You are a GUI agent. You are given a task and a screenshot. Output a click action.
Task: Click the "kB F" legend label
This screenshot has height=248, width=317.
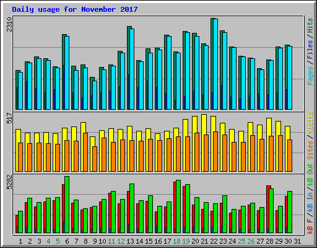(x=310, y=226)
